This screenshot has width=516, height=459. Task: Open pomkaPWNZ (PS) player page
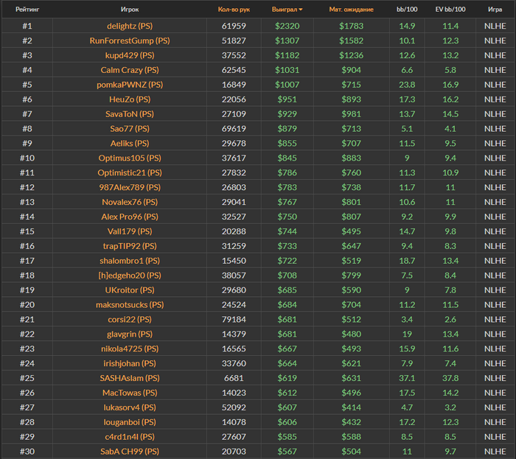point(130,85)
